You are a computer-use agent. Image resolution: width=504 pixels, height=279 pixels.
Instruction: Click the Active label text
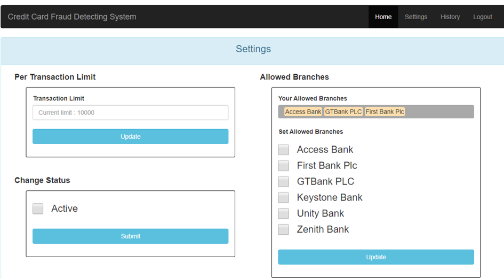click(65, 209)
